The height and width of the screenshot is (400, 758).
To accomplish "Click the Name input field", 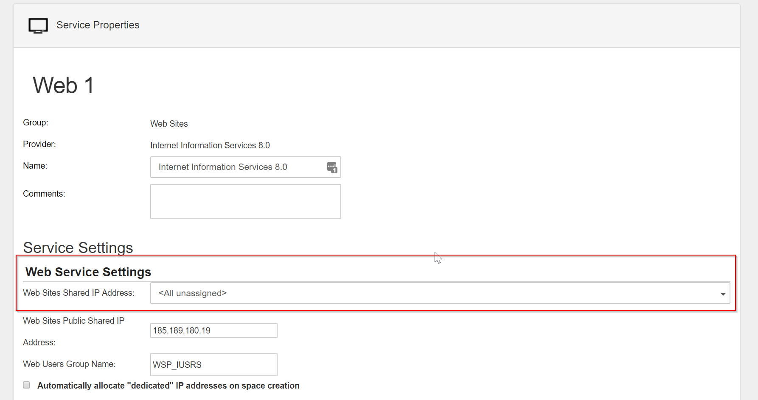I will click(x=245, y=167).
